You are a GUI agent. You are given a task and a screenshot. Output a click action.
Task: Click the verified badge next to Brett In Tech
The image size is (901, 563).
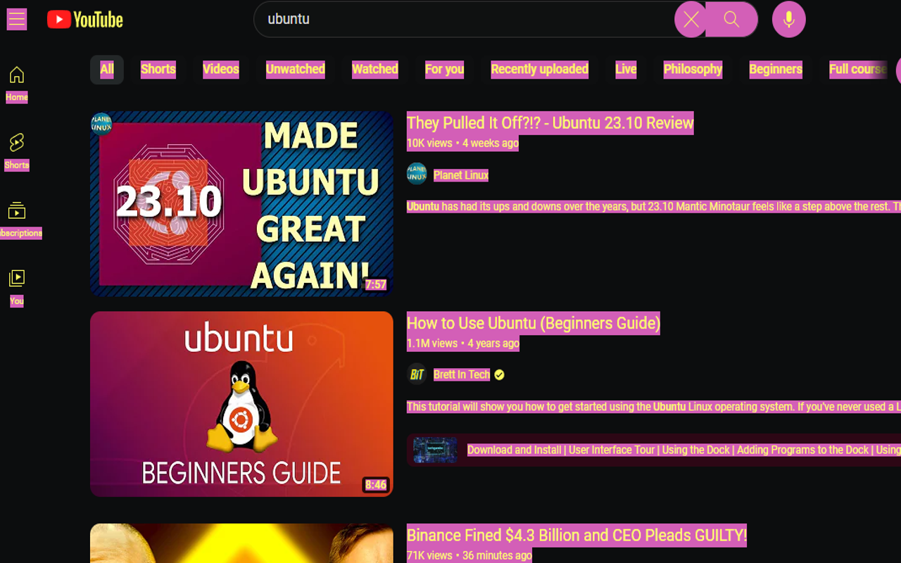[x=499, y=375]
